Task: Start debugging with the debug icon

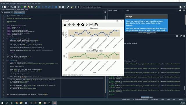Action: point(39,7)
